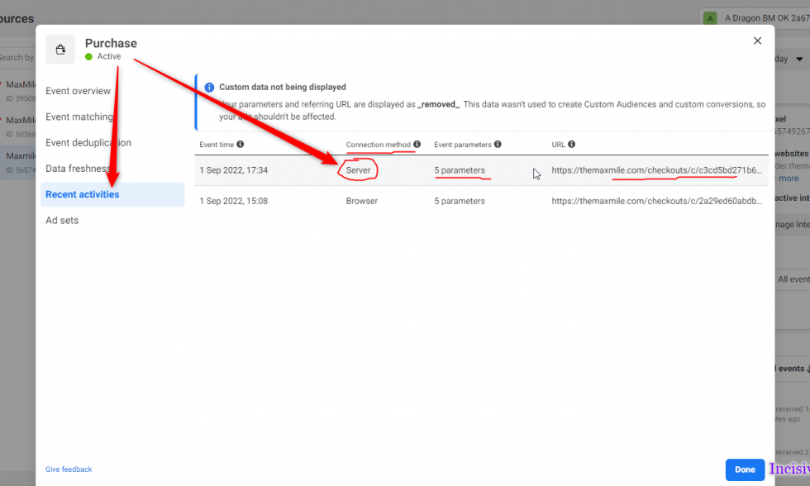Click the checkout URL in Server row
Screen dimensions: 810x486
tap(656, 170)
